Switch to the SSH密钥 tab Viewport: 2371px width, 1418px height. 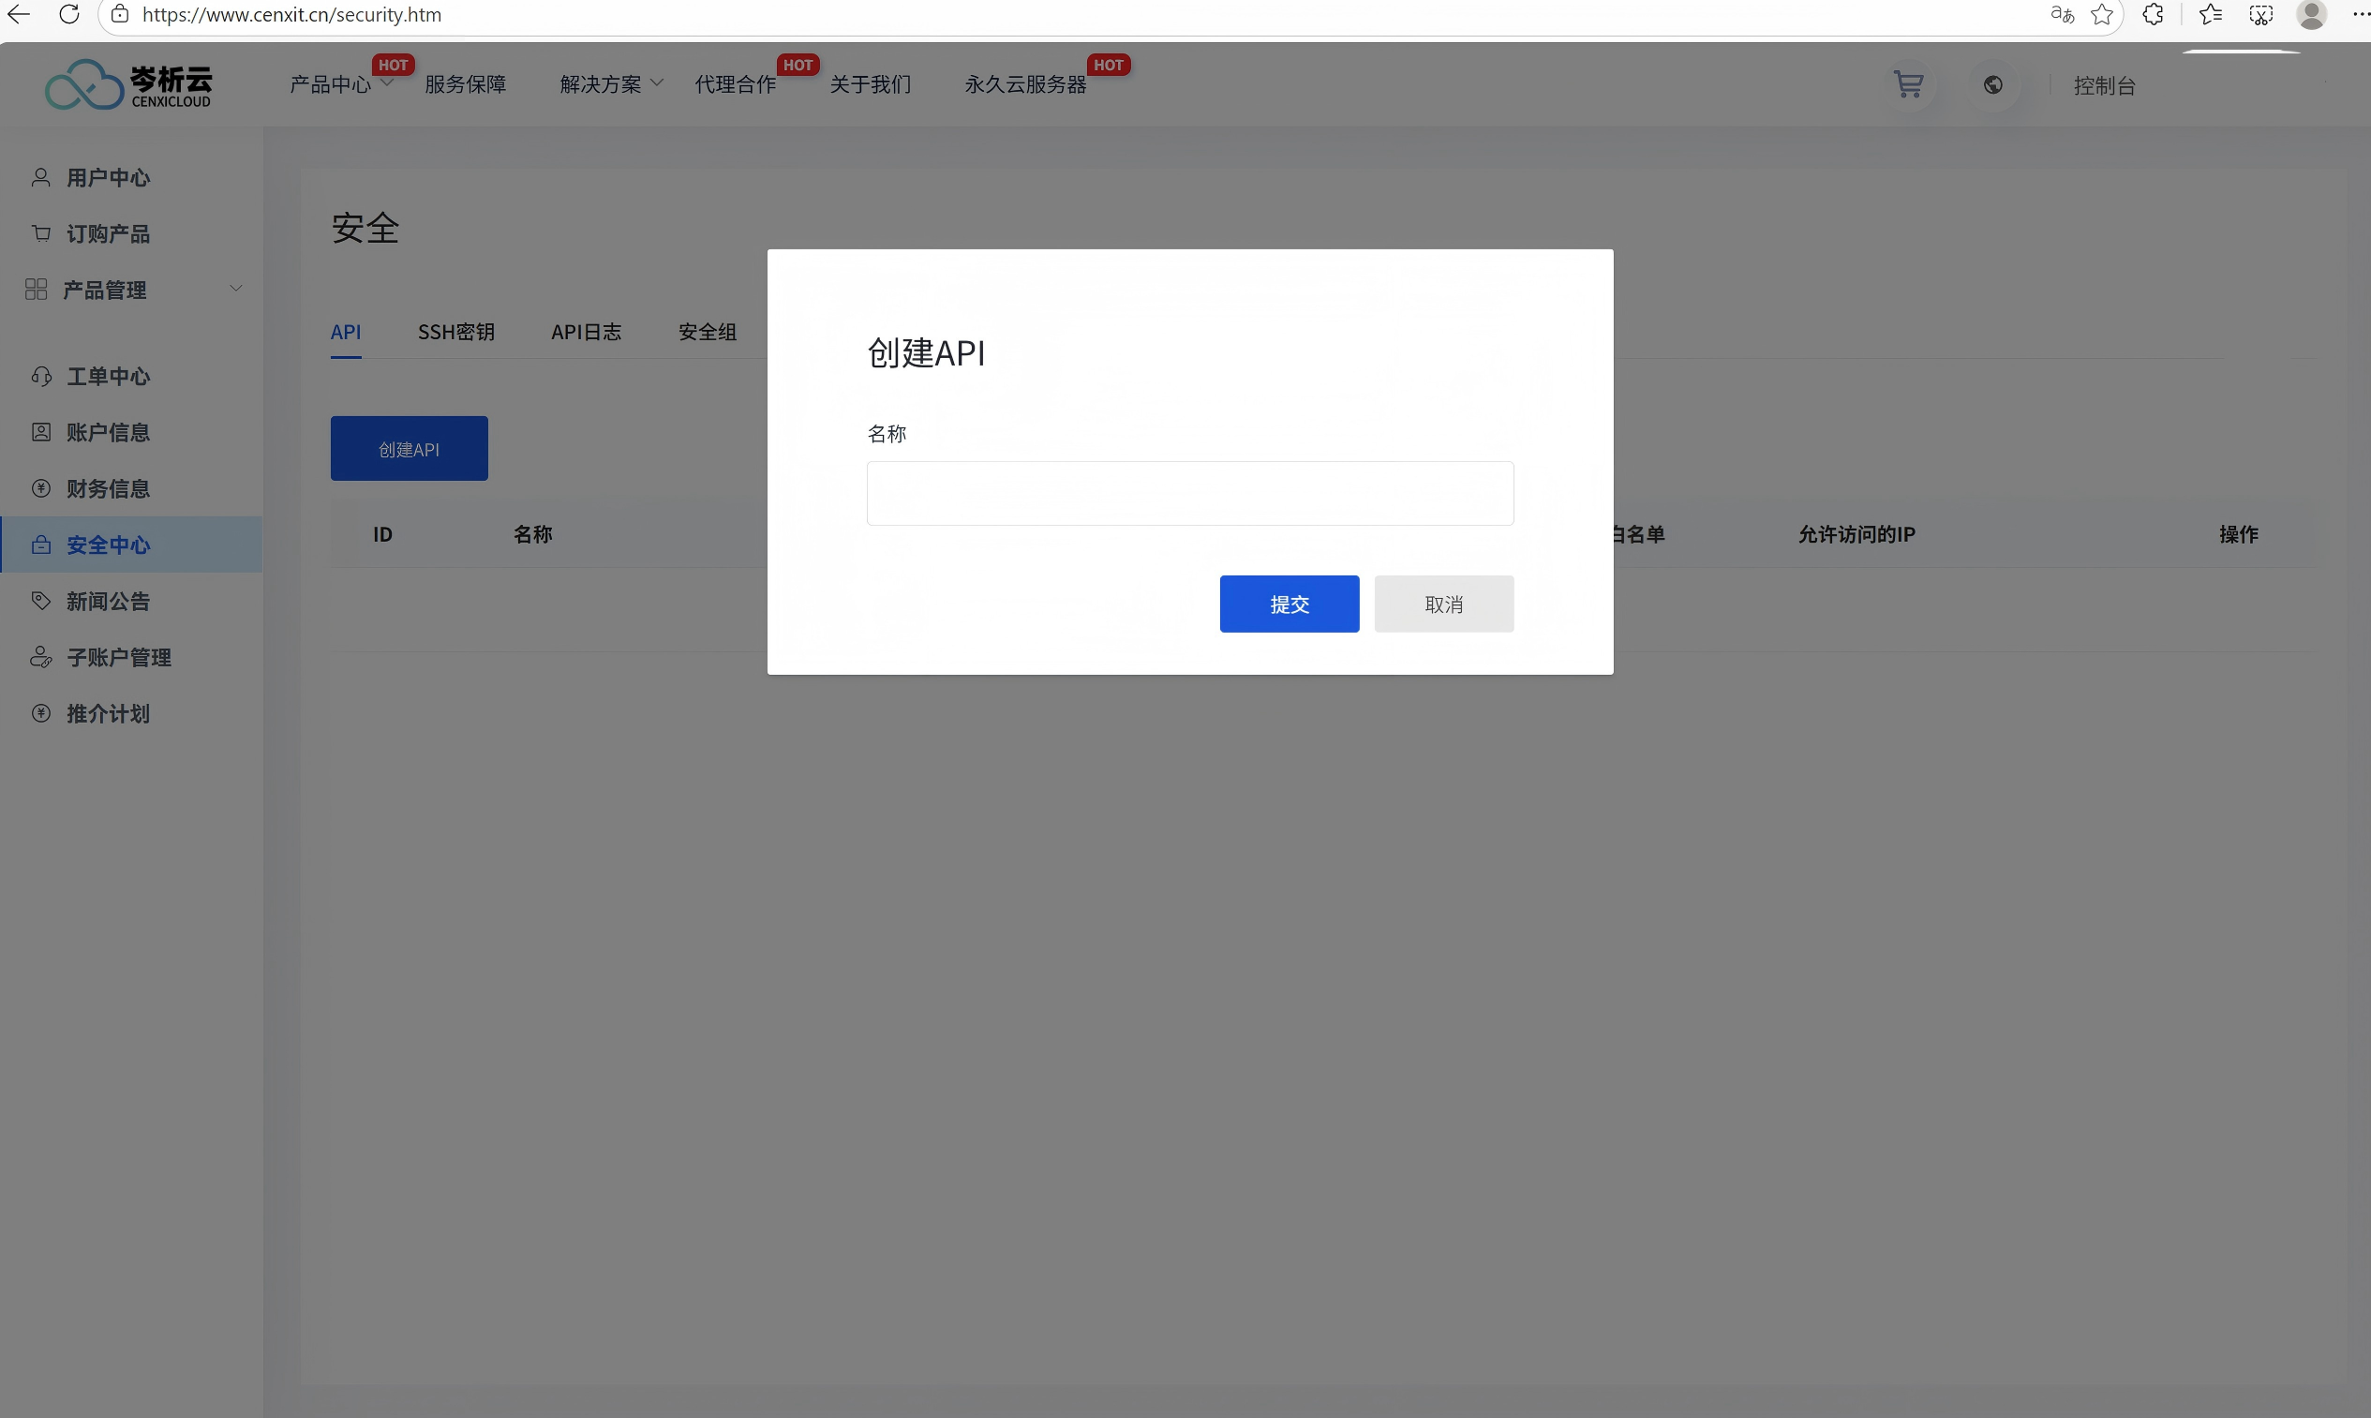tap(455, 333)
